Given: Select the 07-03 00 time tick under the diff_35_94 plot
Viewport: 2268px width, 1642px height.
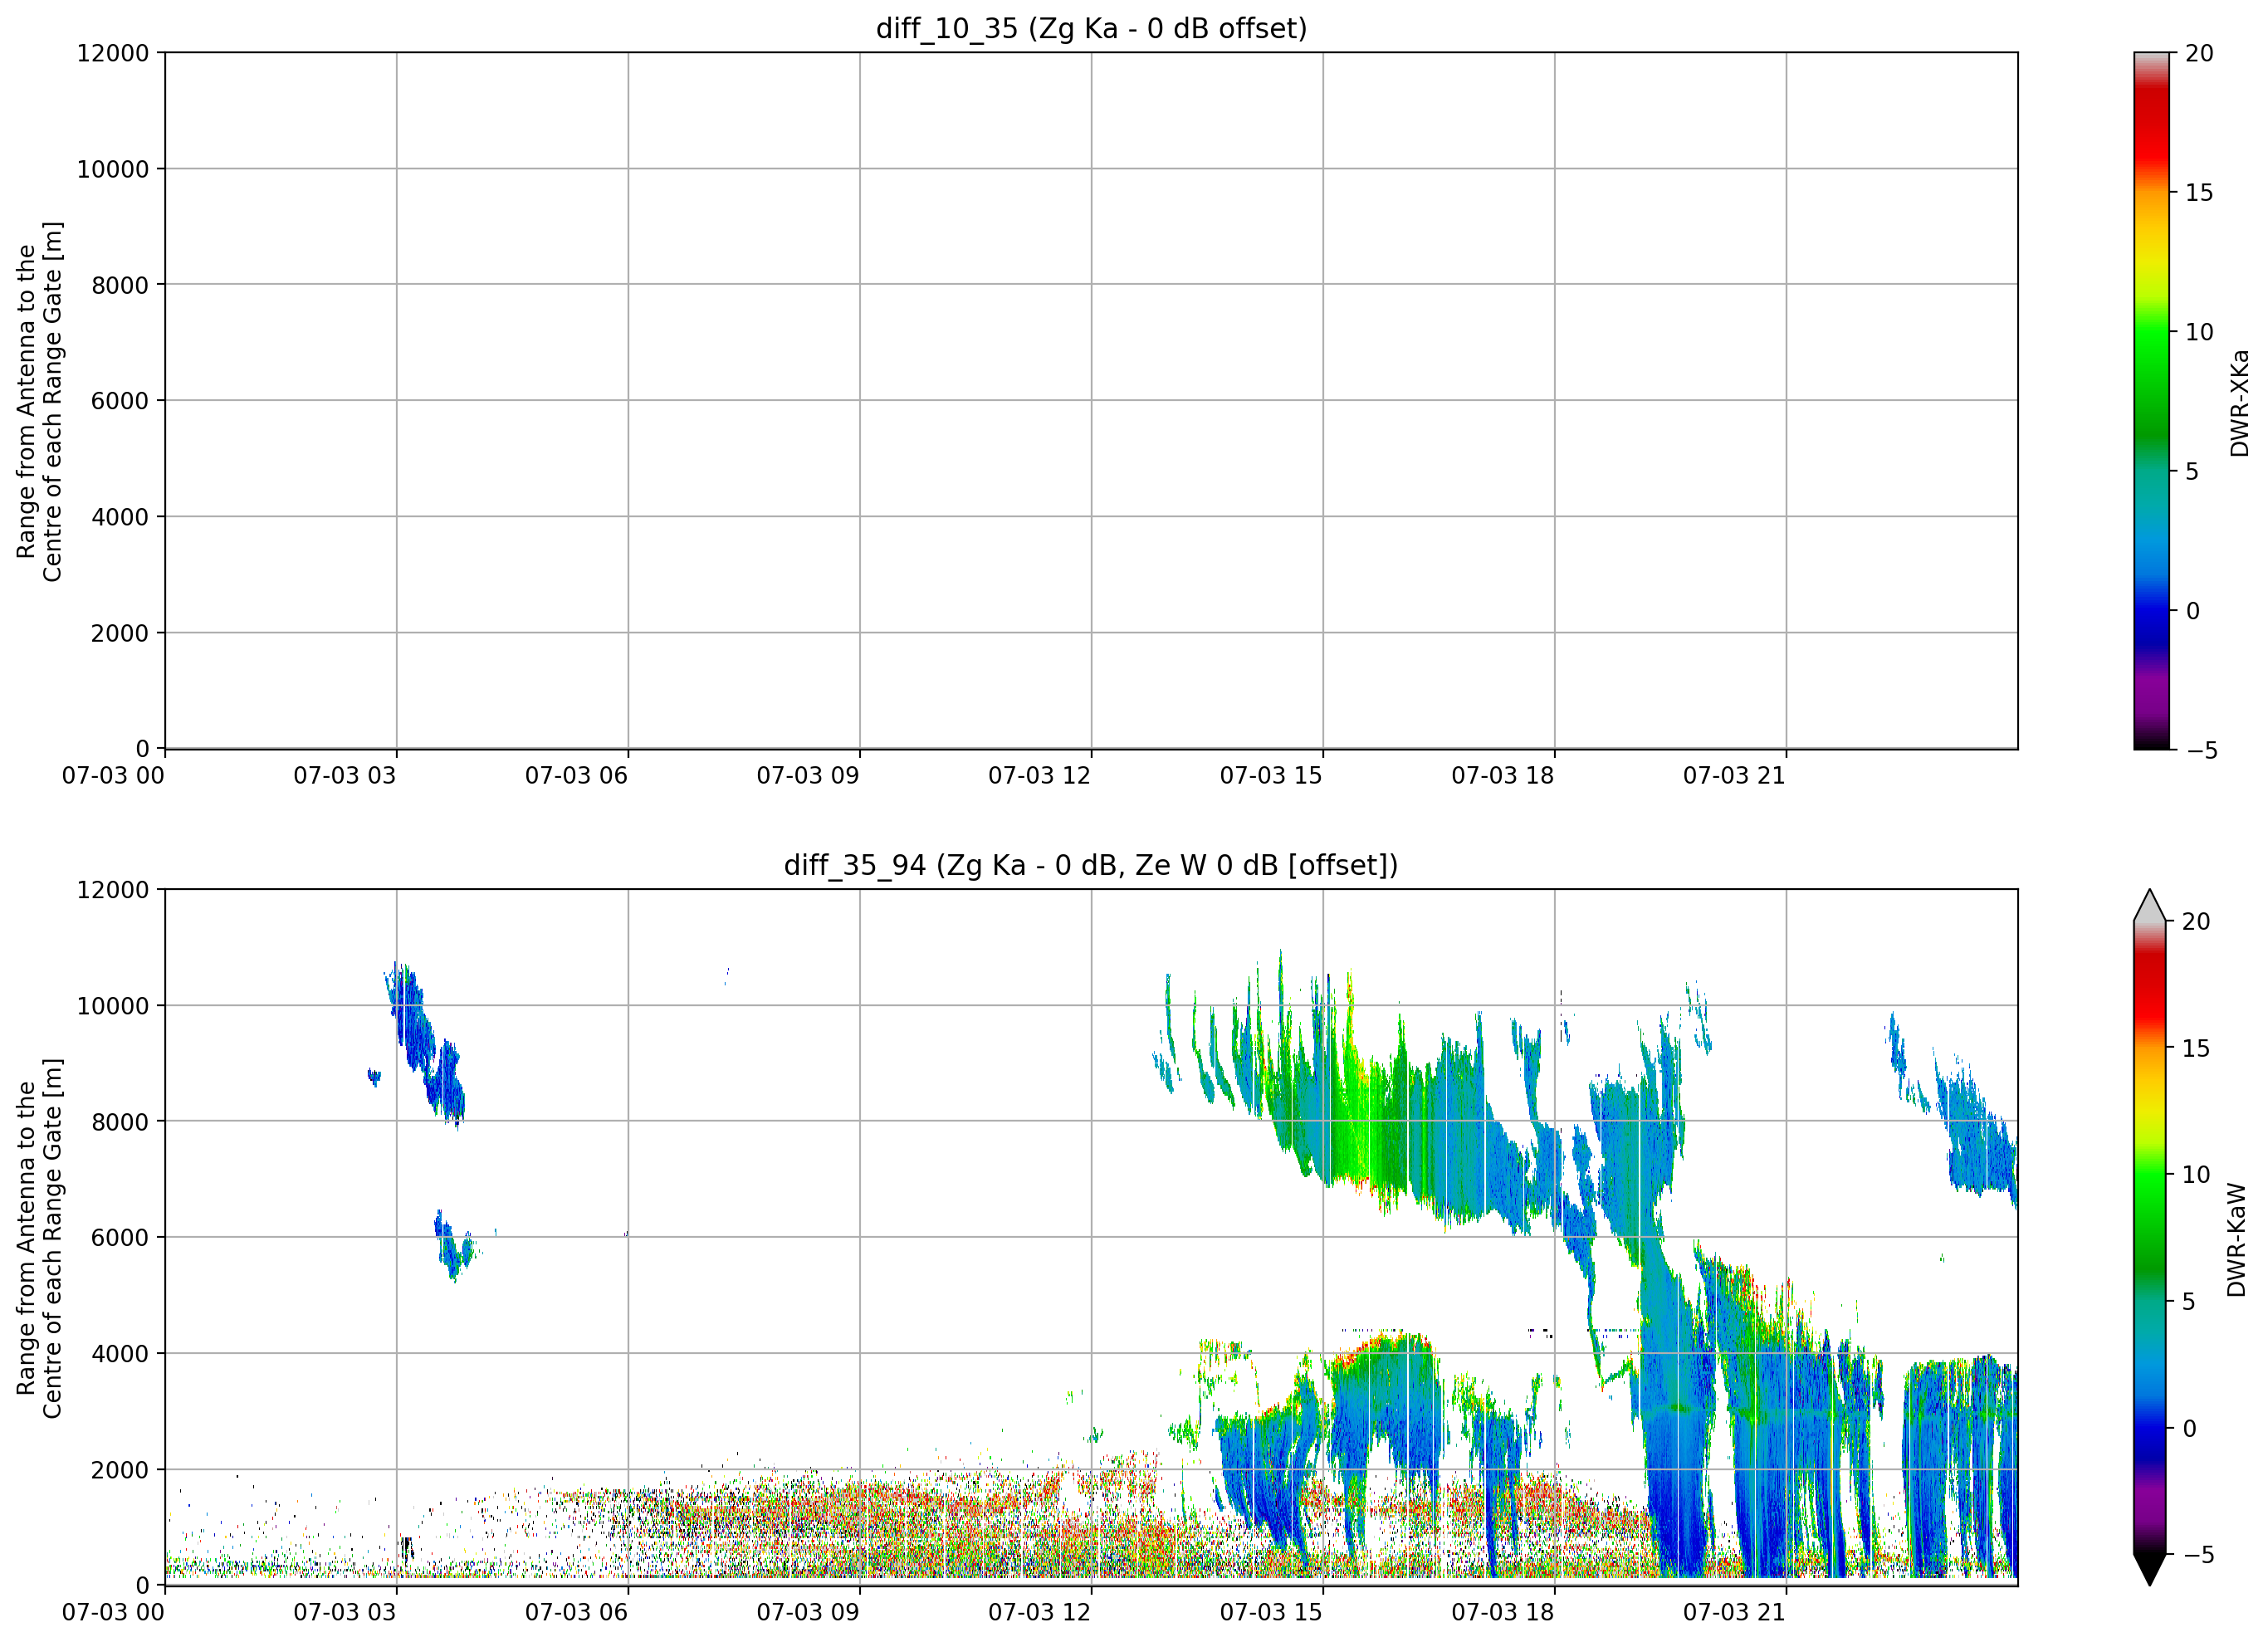Looking at the screenshot, I should [113, 1613].
